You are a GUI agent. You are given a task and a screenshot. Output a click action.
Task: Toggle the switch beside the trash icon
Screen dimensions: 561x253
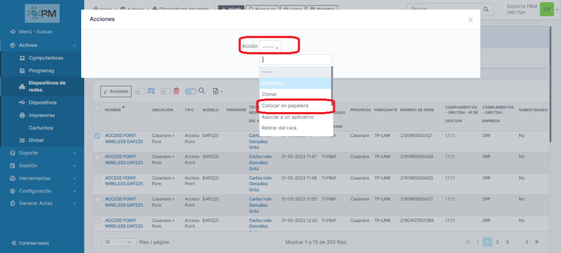coord(190,91)
